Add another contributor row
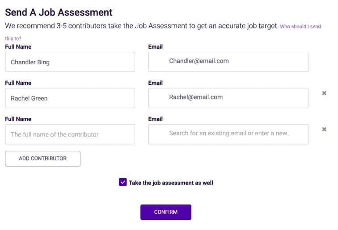Viewport: 338px width, 230px height. coord(42,159)
